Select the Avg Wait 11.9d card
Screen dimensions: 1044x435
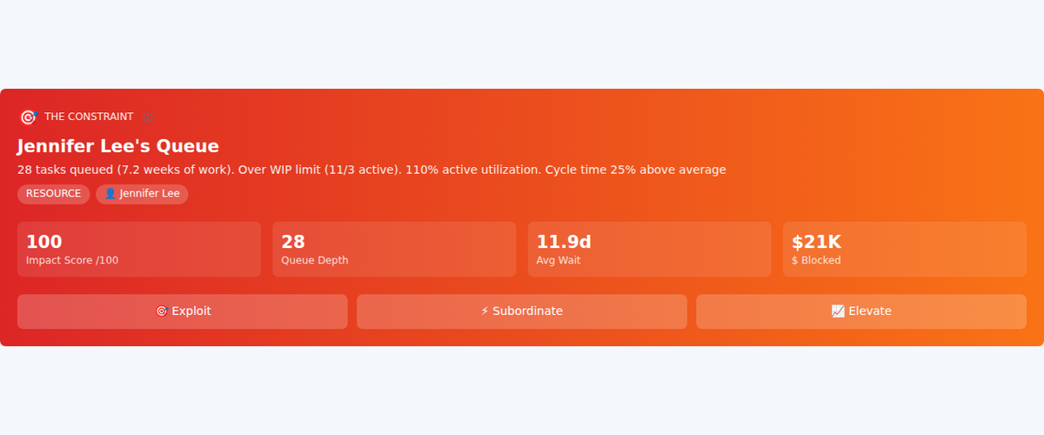point(650,250)
